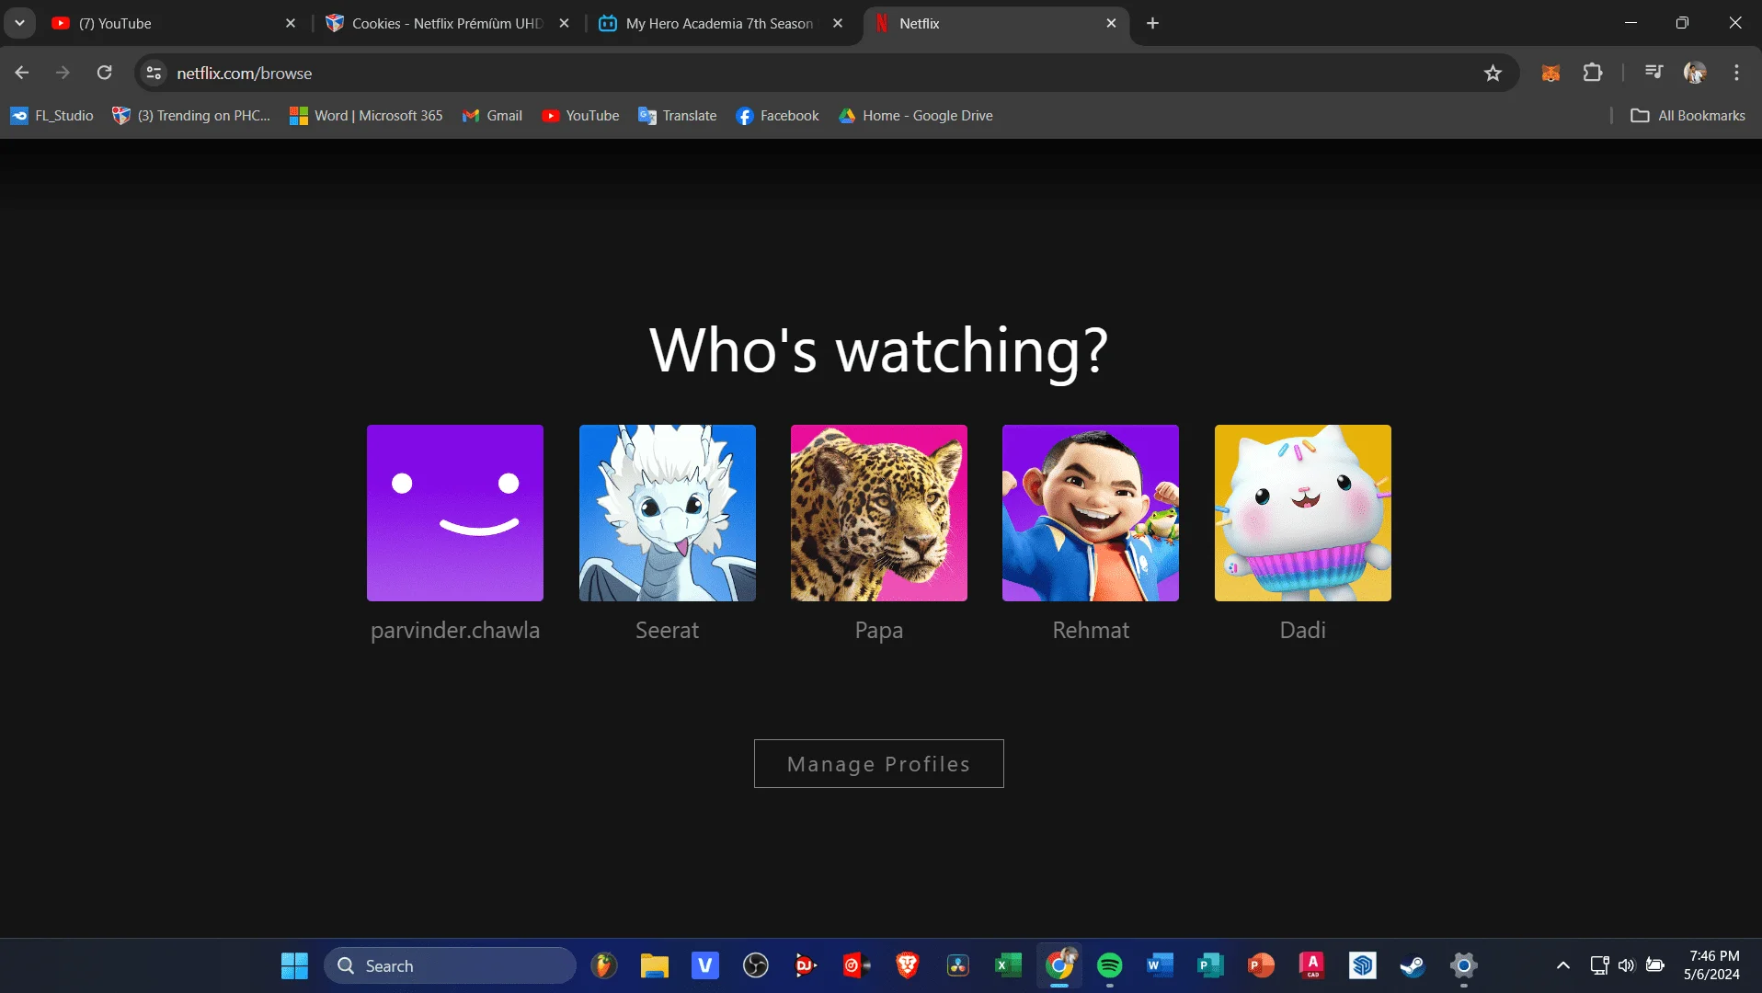The height and width of the screenshot is (993, 1762).
Task: Open the Trending on PHC bookmark
Action: pos(191,116)
